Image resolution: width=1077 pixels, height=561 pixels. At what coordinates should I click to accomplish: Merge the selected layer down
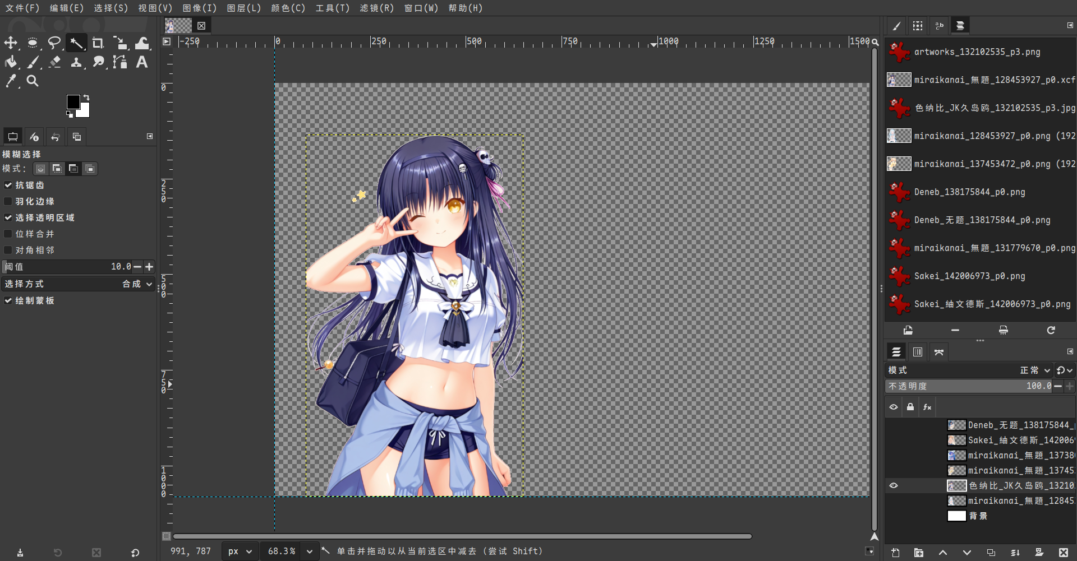click(x=1015, y=553)
